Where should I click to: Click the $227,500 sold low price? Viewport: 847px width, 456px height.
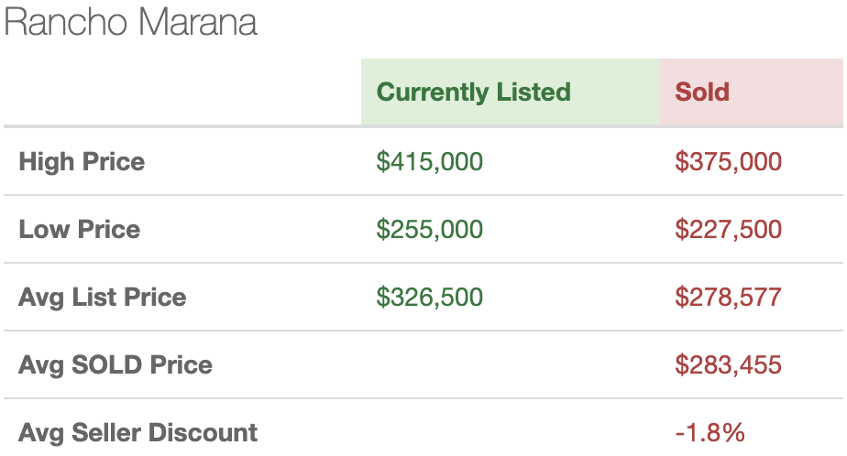tap(728, 229)
